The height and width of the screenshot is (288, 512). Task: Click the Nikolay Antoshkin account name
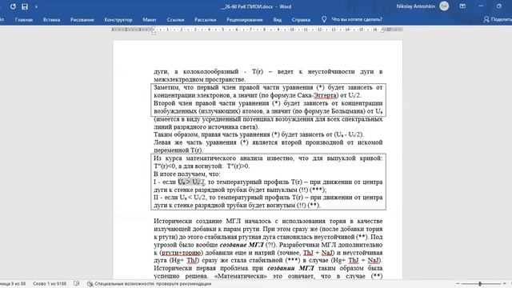click(416, 6)
